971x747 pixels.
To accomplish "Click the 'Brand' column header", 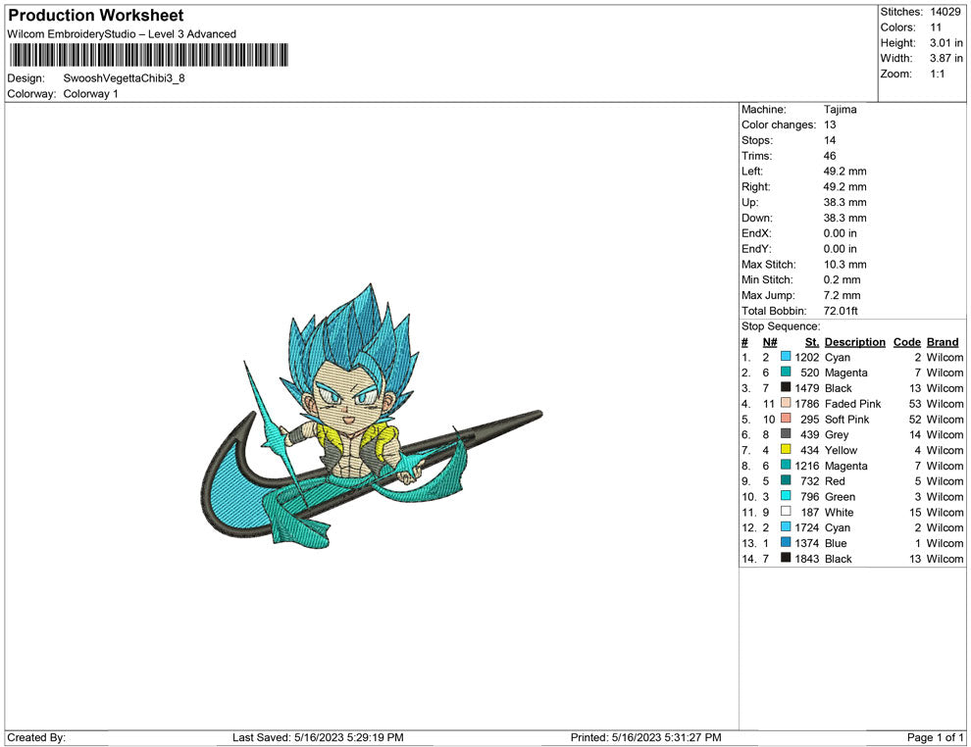I will 943,342.
